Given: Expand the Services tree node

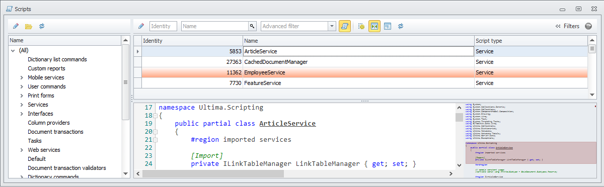Looking at the screenshot, I should 22,105.
